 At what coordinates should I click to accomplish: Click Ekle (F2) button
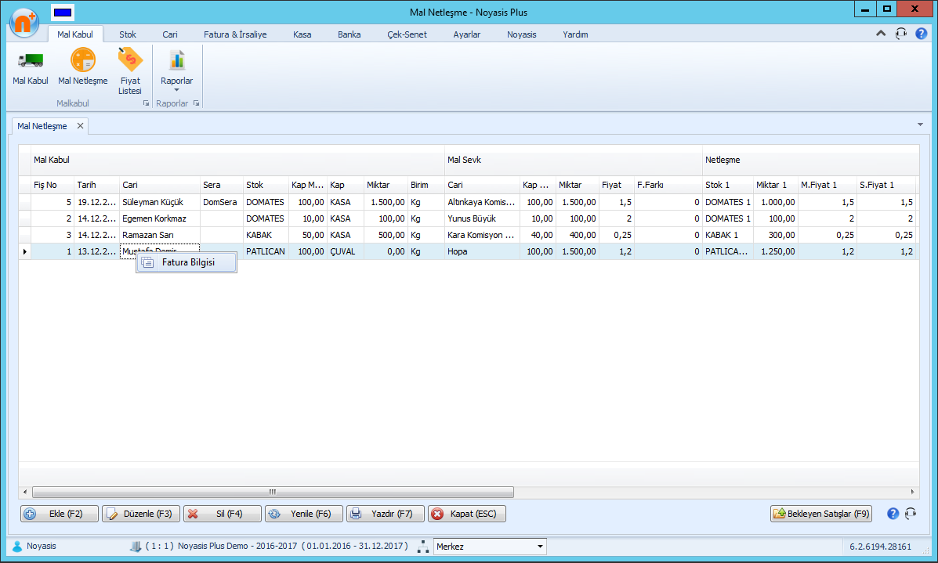[60, 514]
